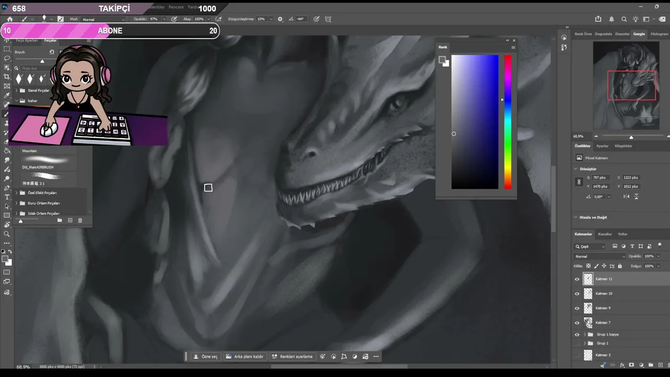Click the Özne seç button
This screenshot has height=377, width=670.
pos(205,357)
